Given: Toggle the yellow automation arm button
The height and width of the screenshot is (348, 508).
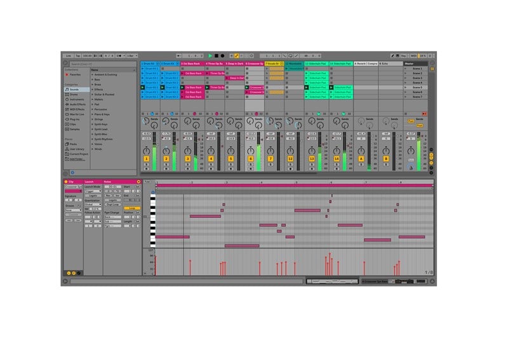Looking at the screenshot, I should coord(236,56).
